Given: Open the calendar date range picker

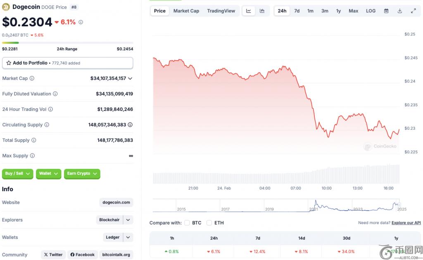Looking at the screenshot, I should coord(386,11).
